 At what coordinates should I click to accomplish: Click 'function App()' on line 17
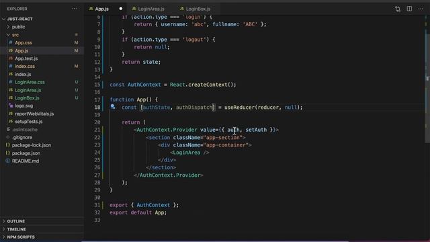(x=131, y=99)
